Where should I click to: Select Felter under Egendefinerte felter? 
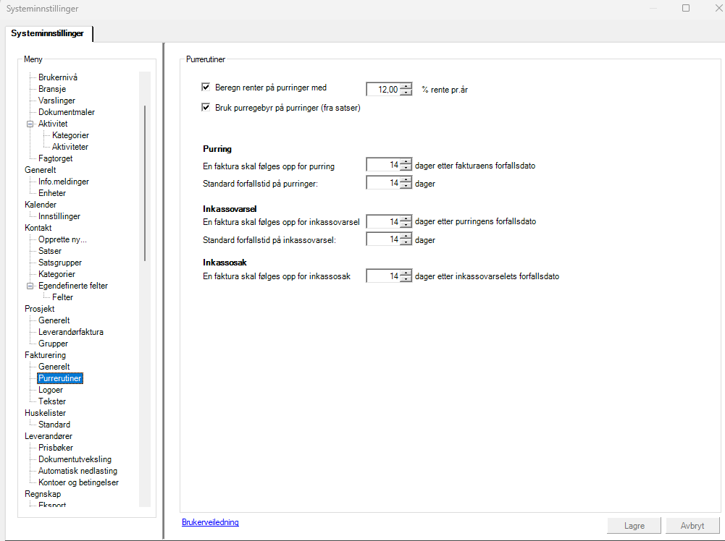click(62, 297)
